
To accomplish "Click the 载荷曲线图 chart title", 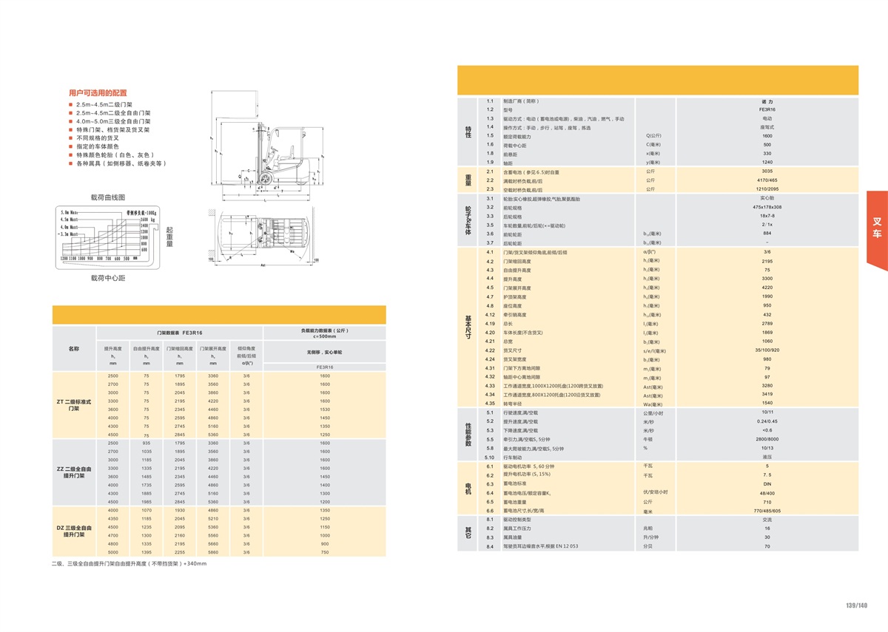I will (108, 197).
